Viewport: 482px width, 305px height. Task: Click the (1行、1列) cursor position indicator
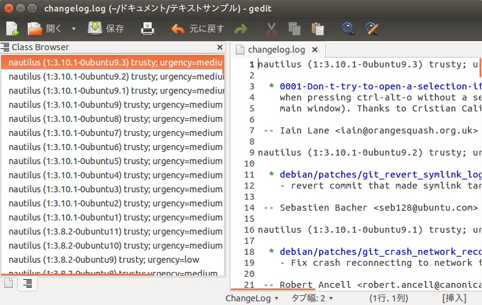pyautogui.click(x=389, y=298)
